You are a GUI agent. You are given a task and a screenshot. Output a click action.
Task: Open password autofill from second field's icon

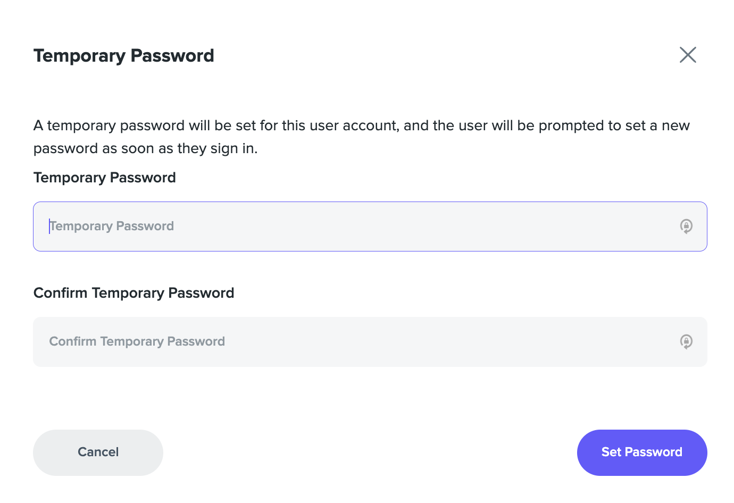click(x=686, y=342)
